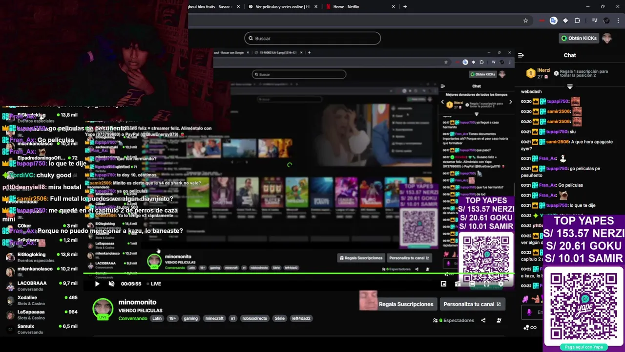Bookmark this page with the star icon

pos(525,21)
